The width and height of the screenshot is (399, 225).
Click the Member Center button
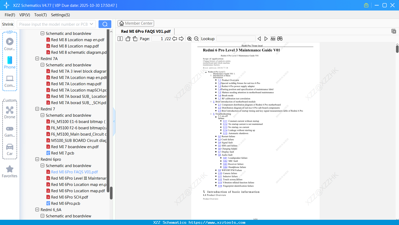coord(136,23)
